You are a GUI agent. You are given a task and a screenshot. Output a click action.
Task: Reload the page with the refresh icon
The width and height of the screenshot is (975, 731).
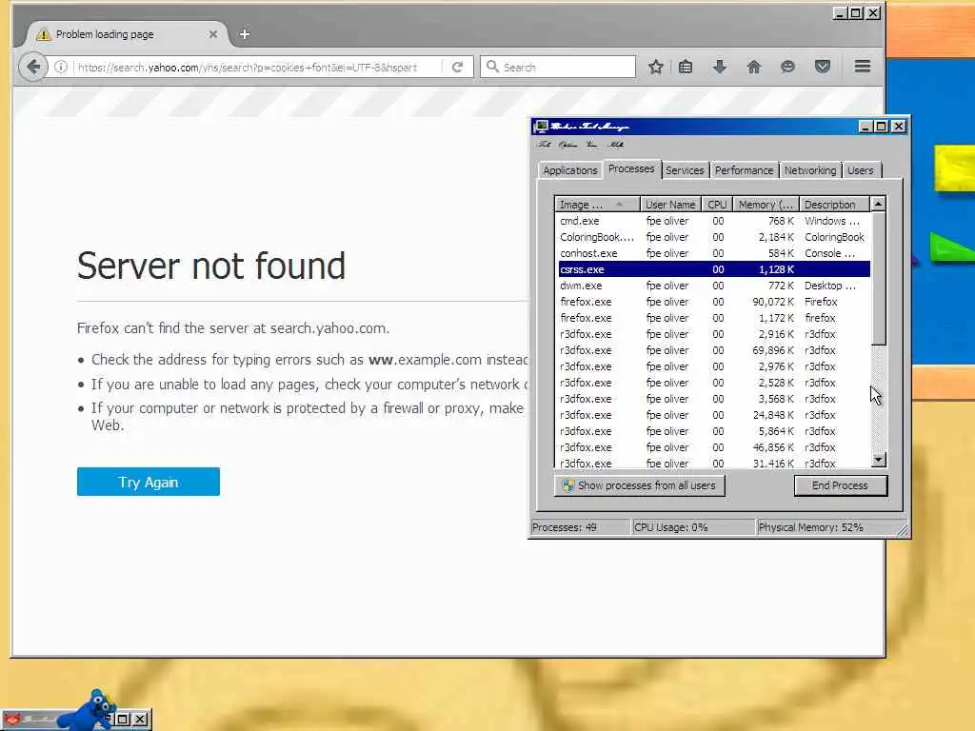coord(457,67)
